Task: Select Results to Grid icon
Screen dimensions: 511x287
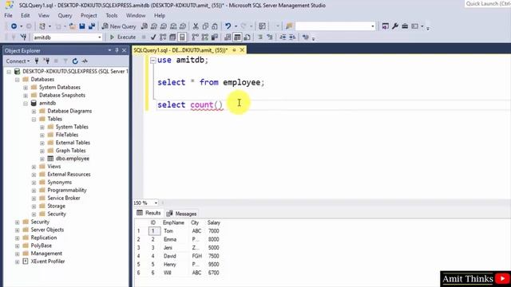Action: pyautogui.click(x=237, y=37)
